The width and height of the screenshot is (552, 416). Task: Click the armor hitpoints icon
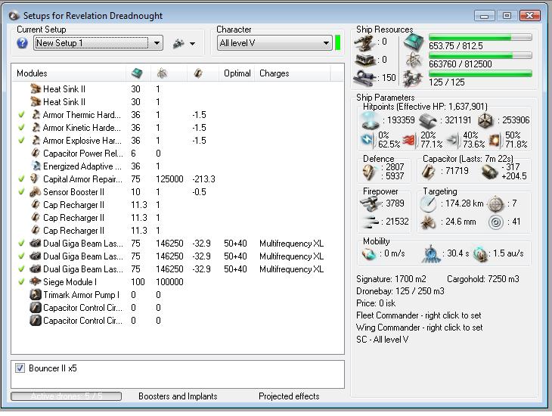click(x=428, y=121)
